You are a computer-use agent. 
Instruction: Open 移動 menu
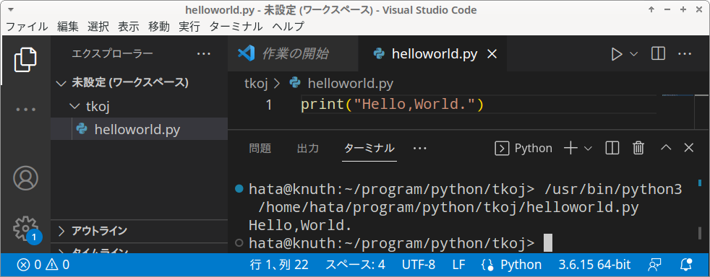coord(159,27)
